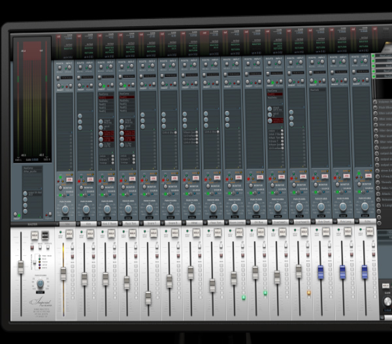Select the Snare T track name tab
The height and width of the screenshot is (344, 392).
coord(152,223)
